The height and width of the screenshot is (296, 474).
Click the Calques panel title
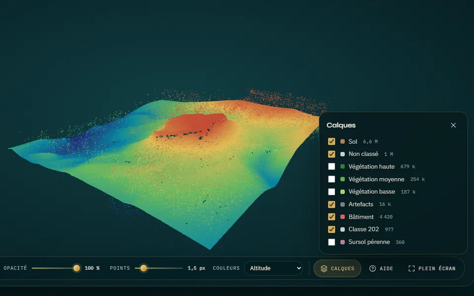(341, 125)
